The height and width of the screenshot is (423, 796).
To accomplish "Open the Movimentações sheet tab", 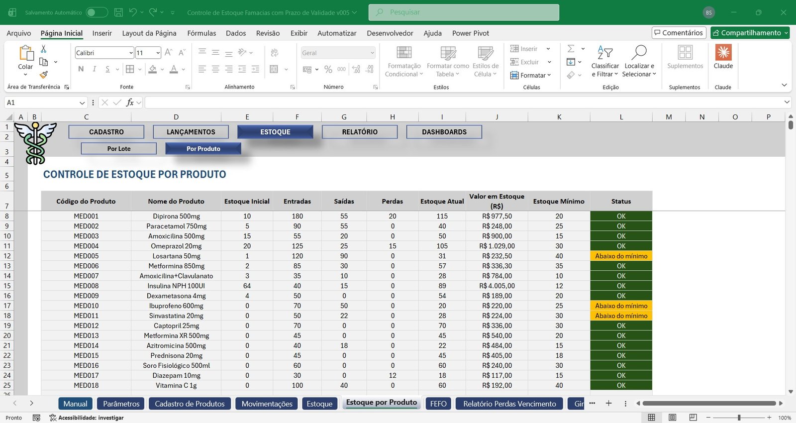I will pos(267,404).
